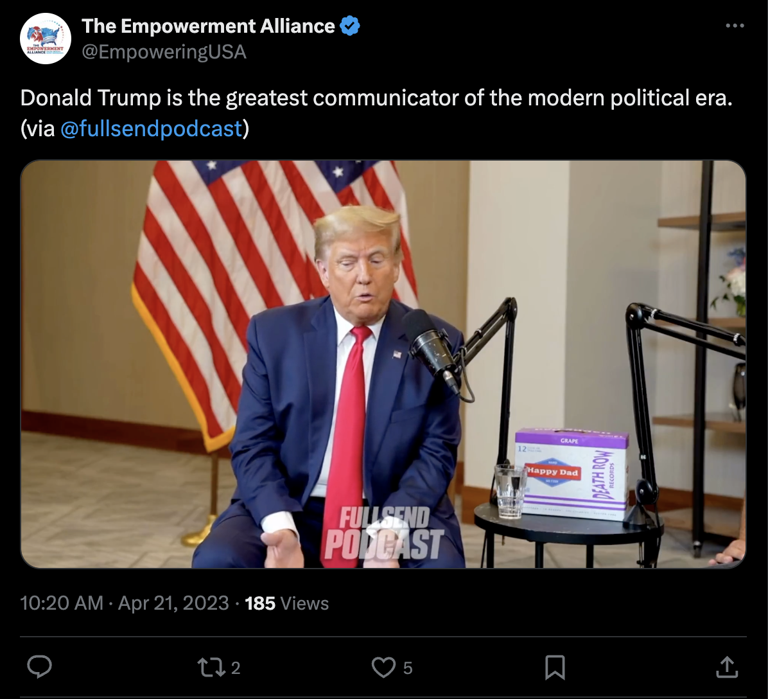Open The Empowerment Alliance profile avatar
Viewport: 768px width, 699px height.
45,39
